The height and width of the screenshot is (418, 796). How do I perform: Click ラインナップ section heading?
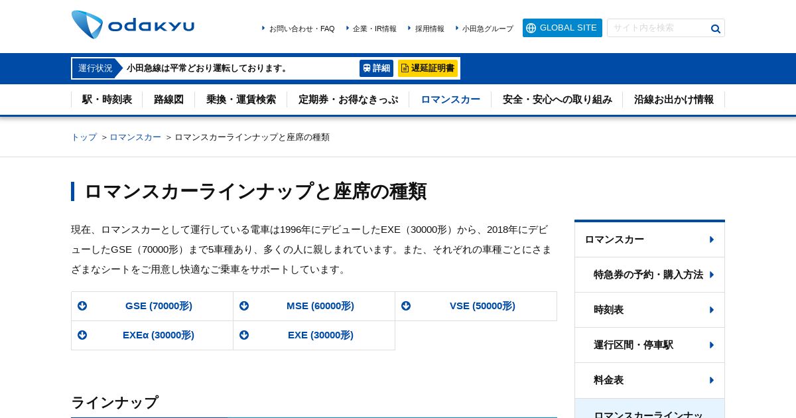point(115,403)
